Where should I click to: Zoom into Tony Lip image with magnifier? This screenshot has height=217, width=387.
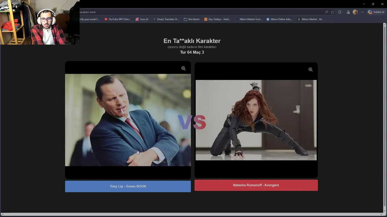pyautogui.click(x=184, y=68)
